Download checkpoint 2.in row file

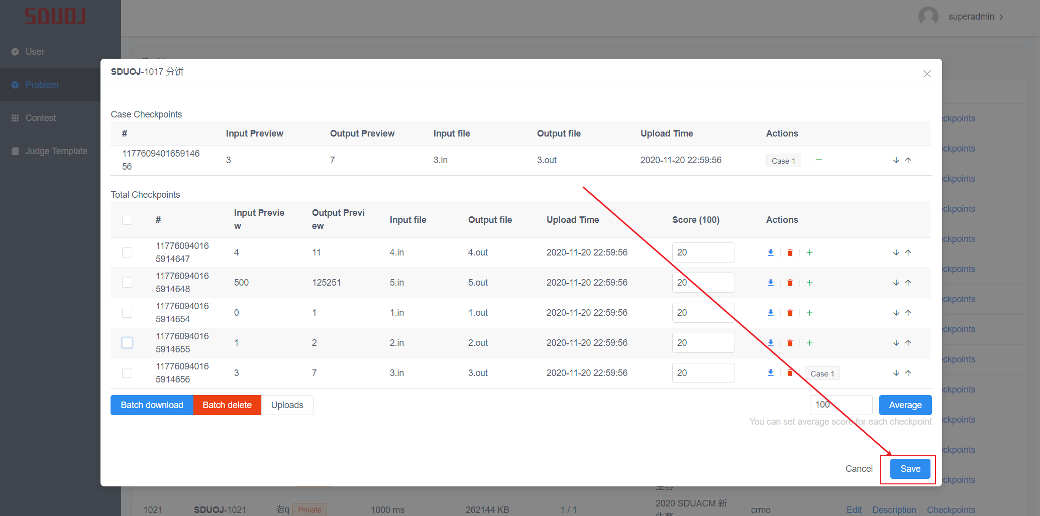770,343
